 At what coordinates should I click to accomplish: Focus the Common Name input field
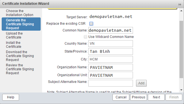click(111, 30)
